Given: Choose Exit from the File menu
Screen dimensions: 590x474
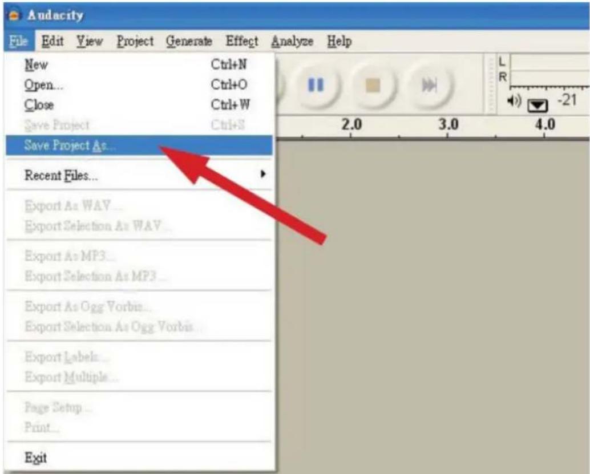Looking at the screenshot, I should pos(139,457).
